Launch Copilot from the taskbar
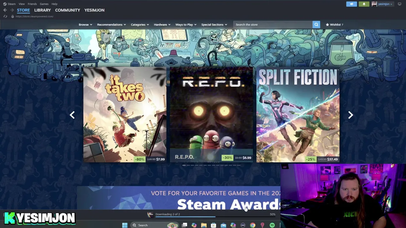Viewport: 406px width, 228px height. [x=194, y=225]
